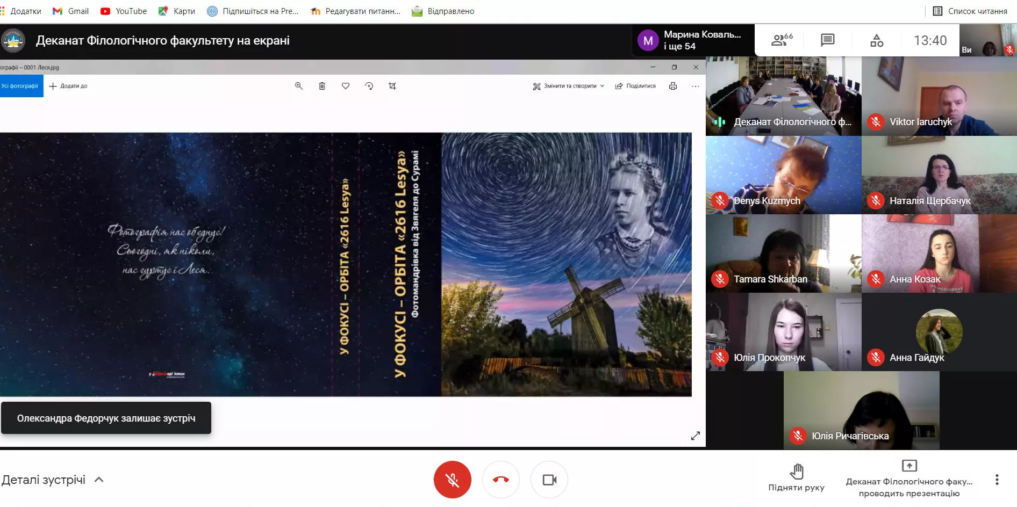Click the red hang up call button
This screenshot has height=507, width=1017.
(500, 480)
